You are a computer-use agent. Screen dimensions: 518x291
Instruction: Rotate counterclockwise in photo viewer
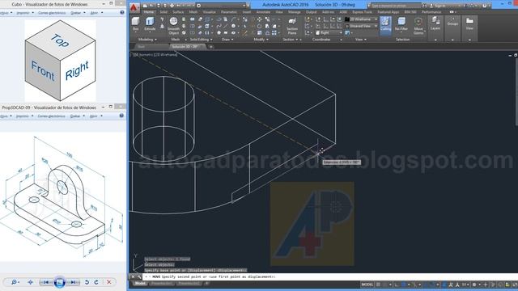point(87,282)
